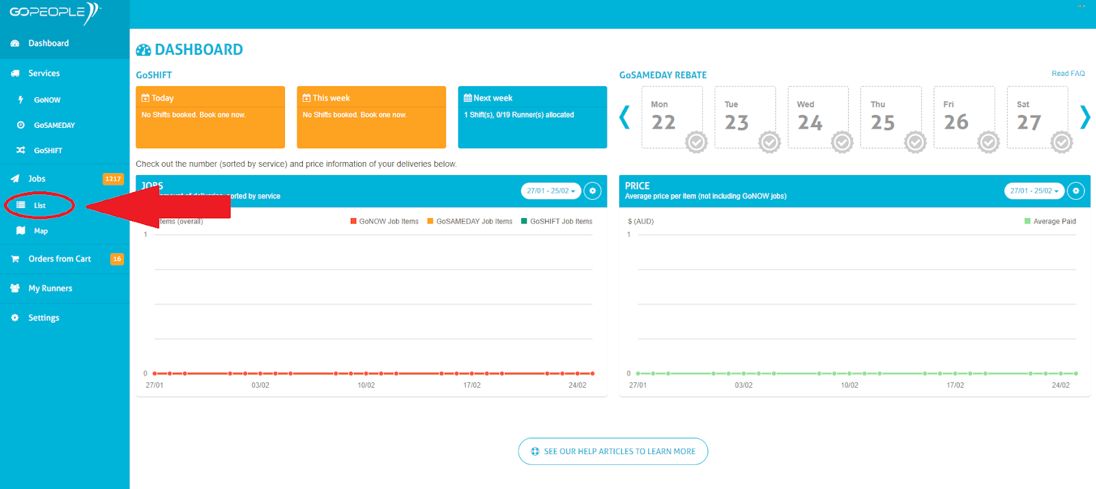
Task: Toggle GoSHIFT Job Items legend series
Action: coord(557,222)
